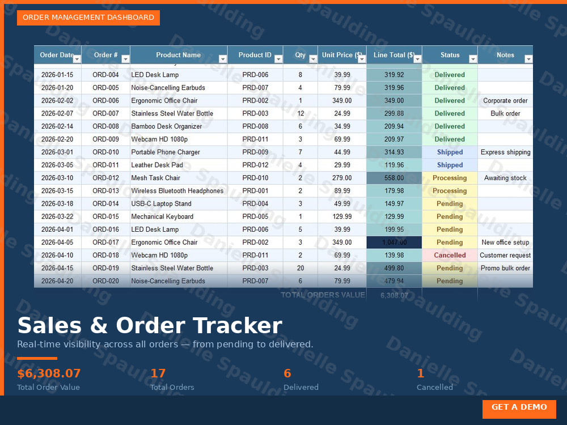Select the Express shipping note
Viewport: 567px width, 425px height.
[505, 152]
